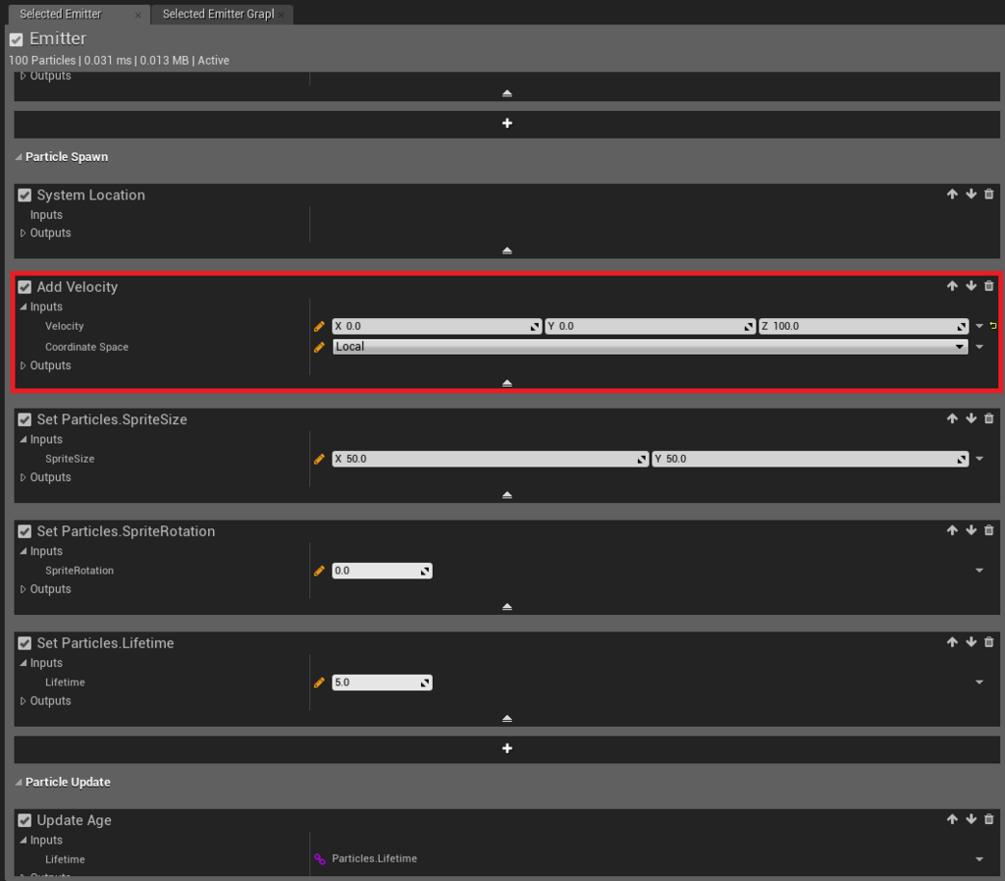Open the SpriteRotation input options arrow
Viewport: 1005px width, 881px height.
[x=979, y=570]
